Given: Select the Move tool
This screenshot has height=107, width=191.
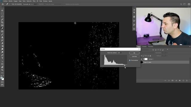Looking at the screenshot, I should click(2, 11).
